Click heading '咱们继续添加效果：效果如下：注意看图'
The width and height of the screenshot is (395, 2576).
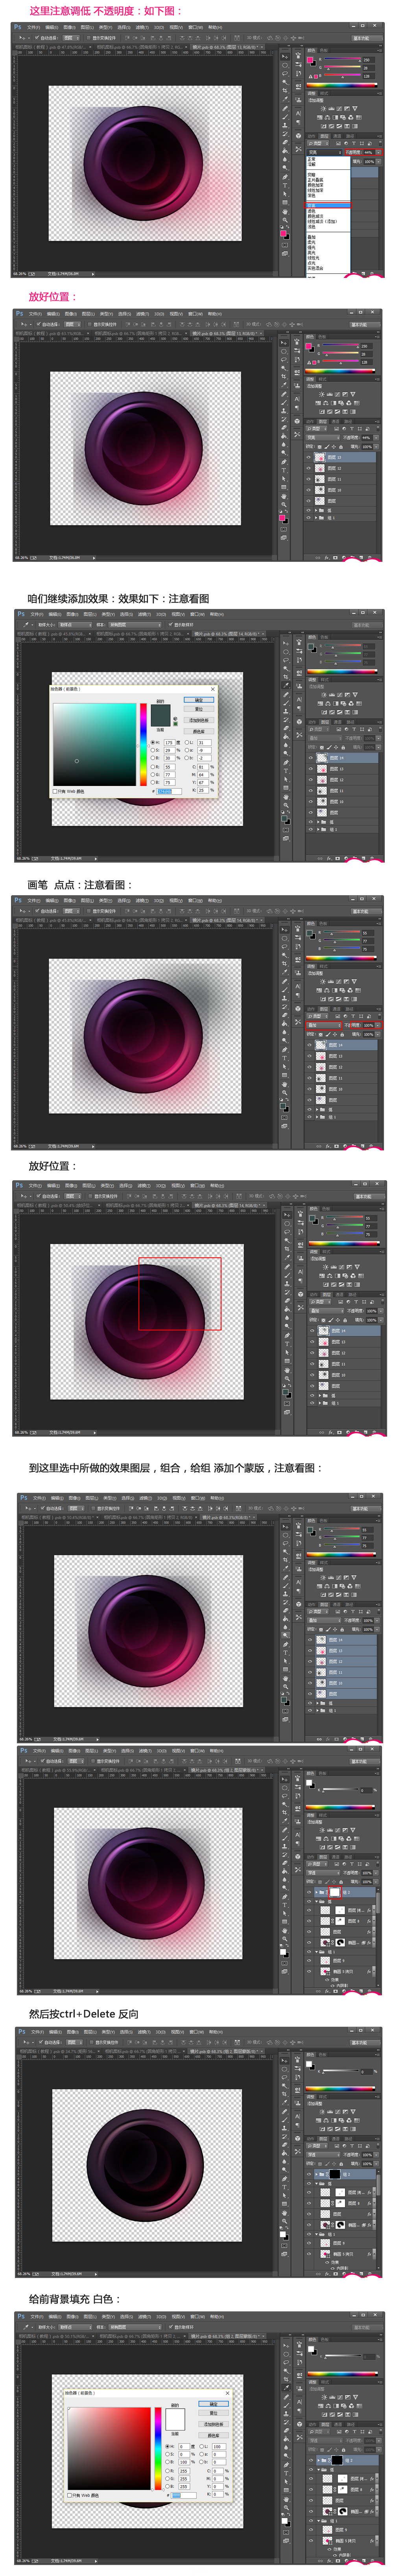118,598
